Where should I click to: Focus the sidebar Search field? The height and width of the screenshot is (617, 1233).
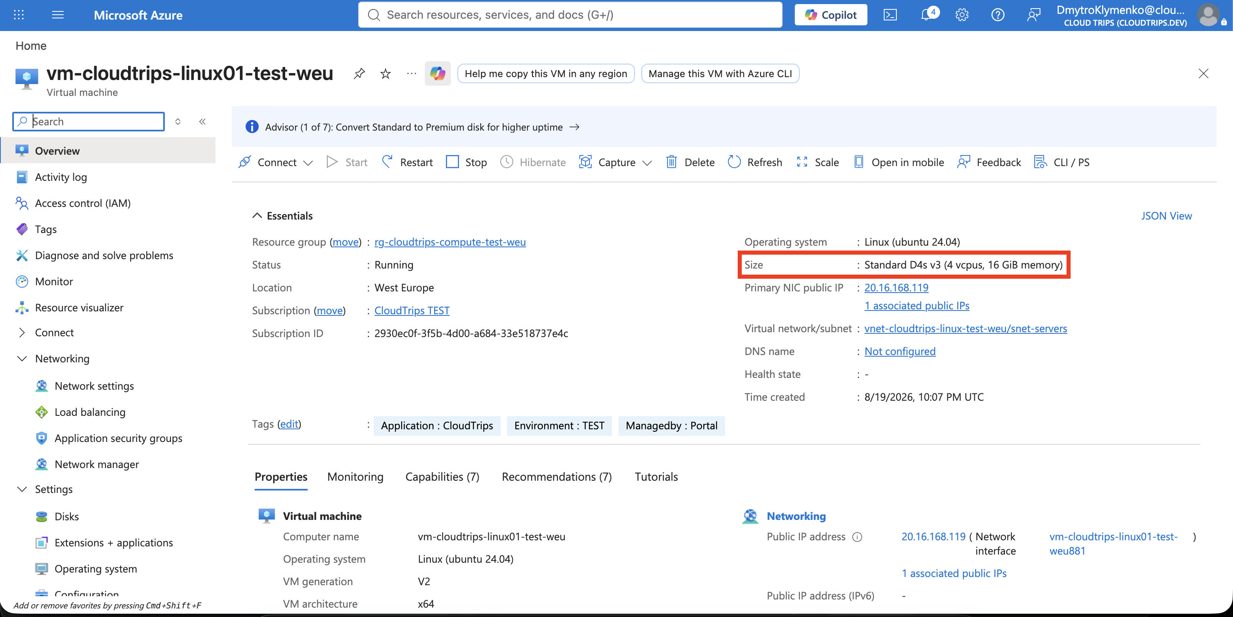[x=89, y=122]
